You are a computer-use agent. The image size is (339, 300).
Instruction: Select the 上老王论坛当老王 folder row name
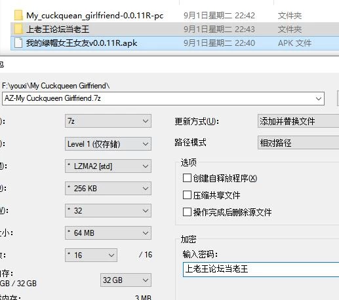58,29
